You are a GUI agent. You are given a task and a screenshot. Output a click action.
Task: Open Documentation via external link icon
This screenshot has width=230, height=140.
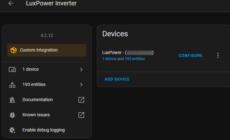pos(81,100)
